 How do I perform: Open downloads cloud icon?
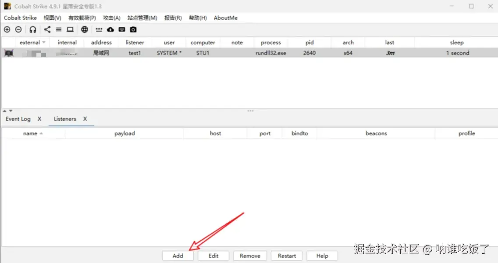point(110,29)
